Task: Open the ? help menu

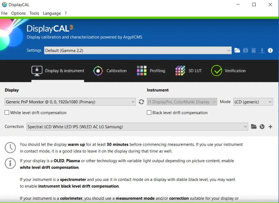Action: (66, 13)
